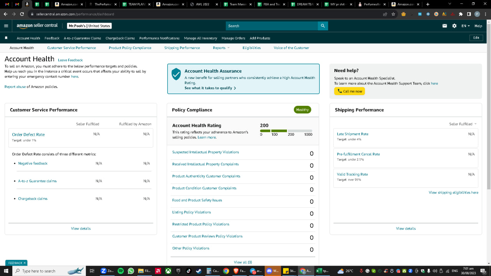Open Epic Games launcher from taskbar
Screen dimensions: 491x276
(178, 271)
